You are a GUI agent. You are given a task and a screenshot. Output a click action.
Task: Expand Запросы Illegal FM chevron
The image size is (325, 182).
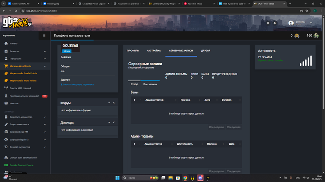pos(45,140)
